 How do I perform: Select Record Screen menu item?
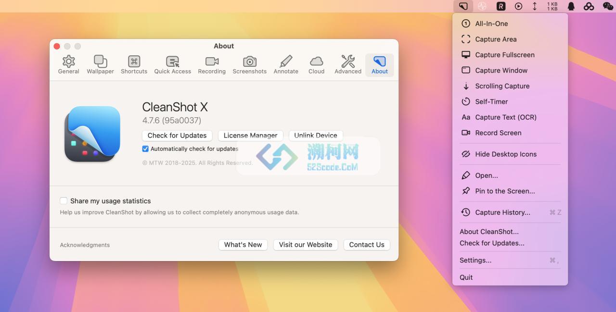click(510, 133)
